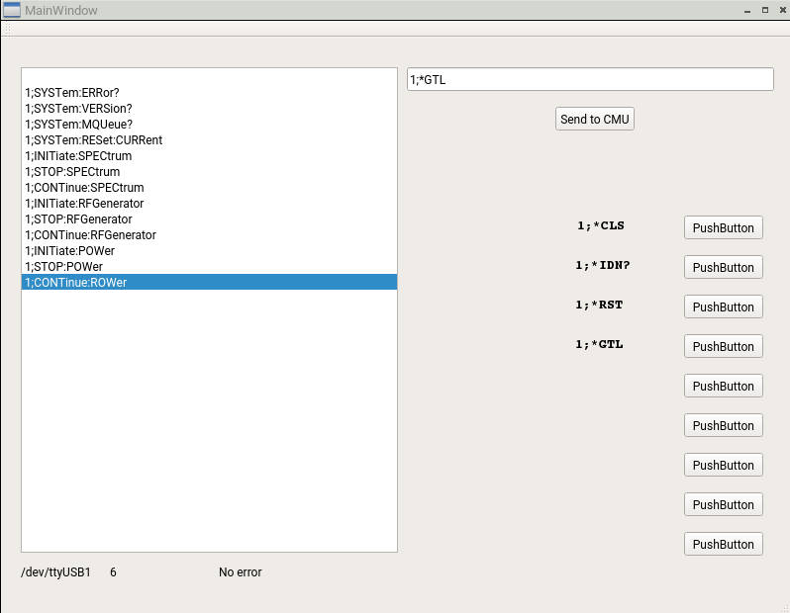Click the bold 1;*GTL label
790x613 pixels.
point(599,344)
